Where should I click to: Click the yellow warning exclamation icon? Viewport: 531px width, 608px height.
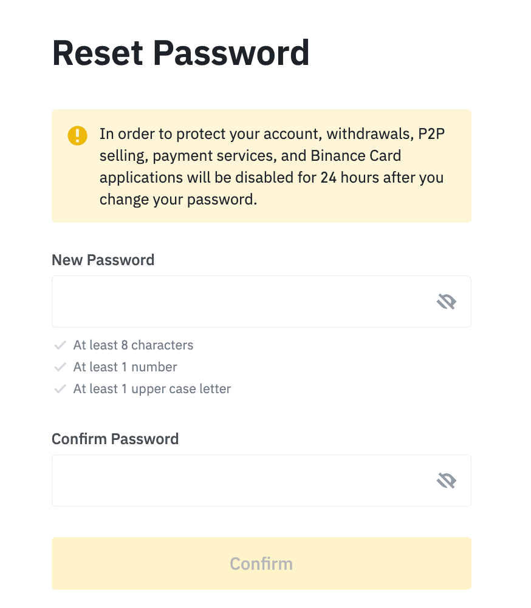(77, 135)
